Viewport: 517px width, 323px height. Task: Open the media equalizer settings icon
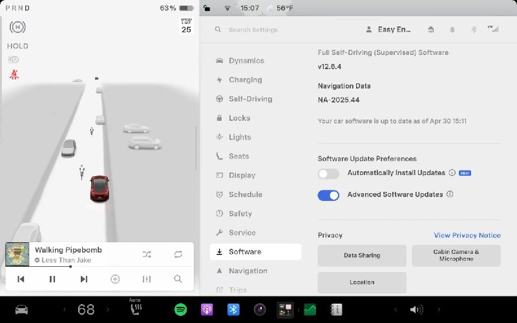[x=147, y=279]
